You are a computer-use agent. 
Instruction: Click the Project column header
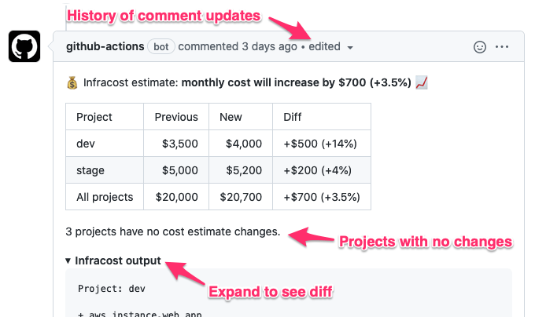(94, 117)
